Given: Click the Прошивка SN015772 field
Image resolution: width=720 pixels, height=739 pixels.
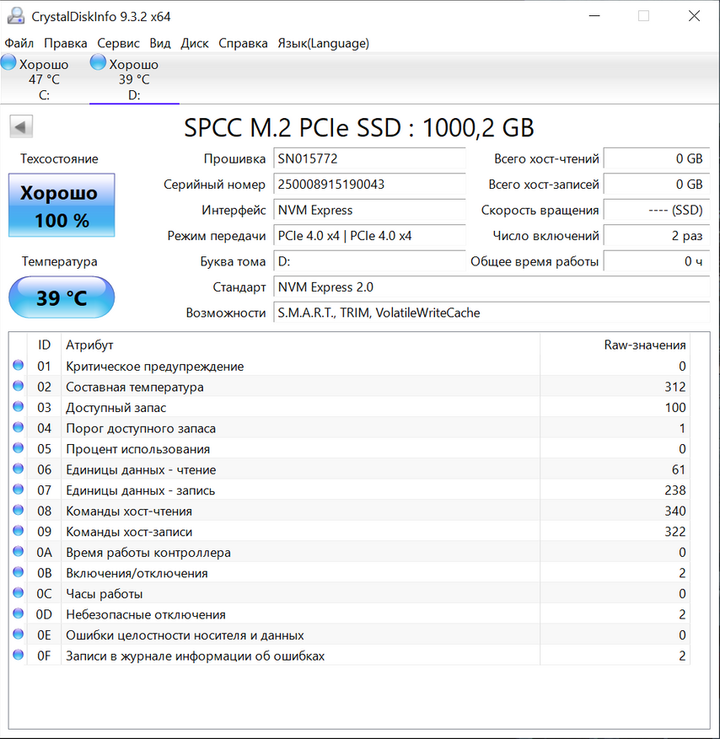Looking at the screenshot, I should pos(369,158).
